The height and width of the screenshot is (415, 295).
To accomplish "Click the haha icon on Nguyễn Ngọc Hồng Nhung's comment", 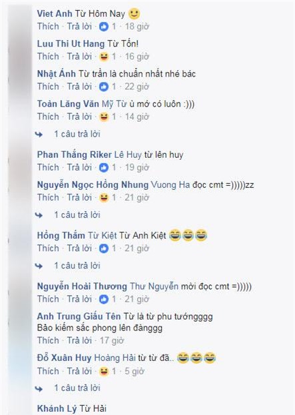I will [104, 197].
